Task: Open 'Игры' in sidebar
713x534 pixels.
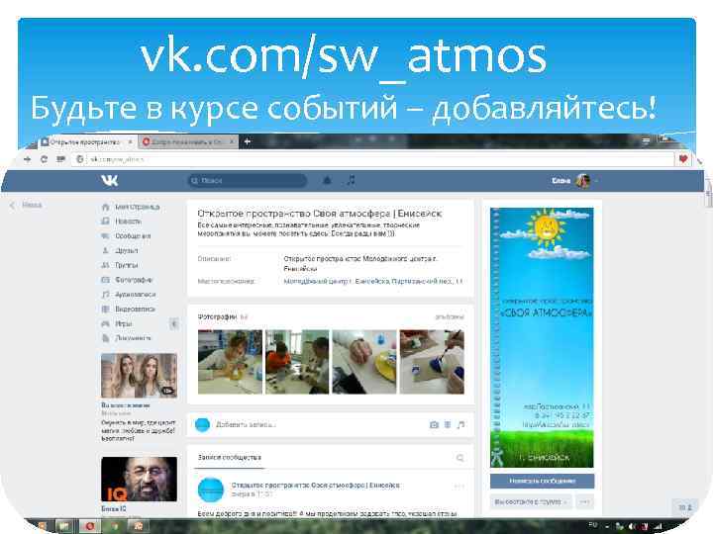Action: [x=123, y=323]
